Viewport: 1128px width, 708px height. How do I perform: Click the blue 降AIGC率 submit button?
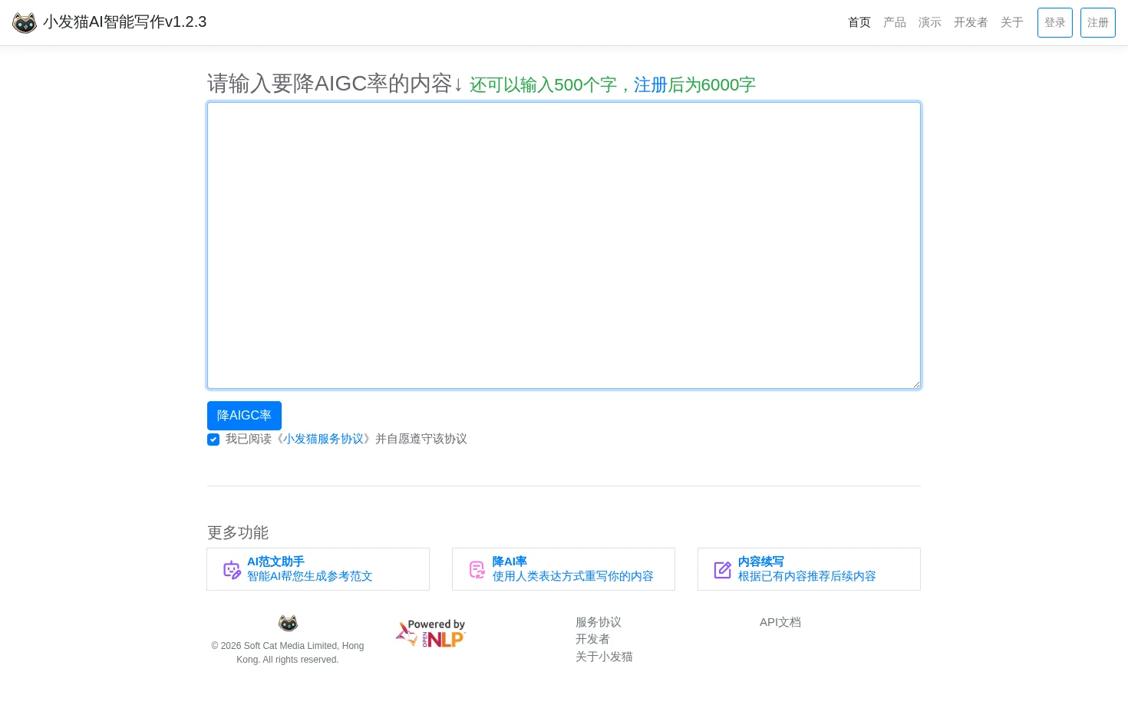coord(244,416)
